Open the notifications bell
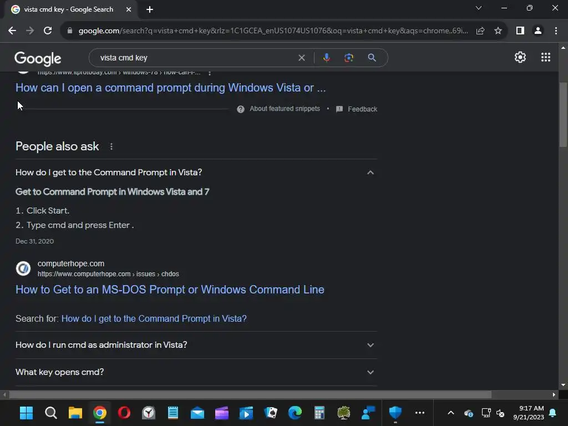Image resolution: width=568 pixels, height=426 pixels. click(x=553, y=413)
